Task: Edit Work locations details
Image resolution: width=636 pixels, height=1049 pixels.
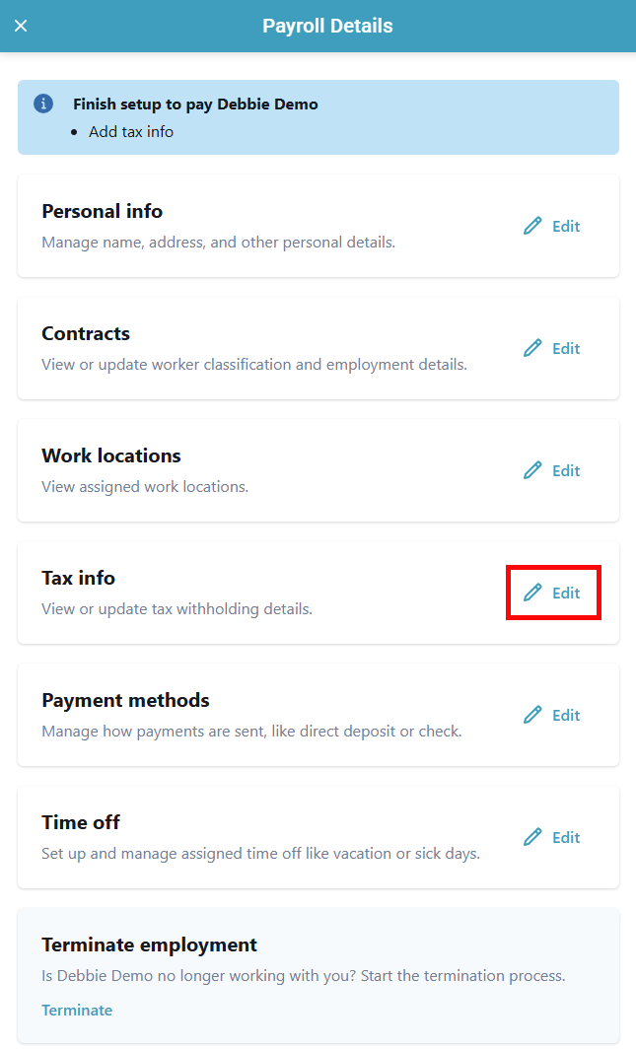Action: [565, 470]
